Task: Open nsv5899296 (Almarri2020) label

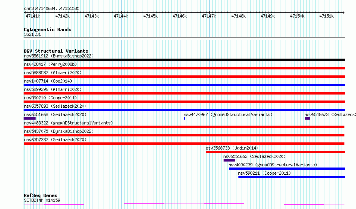Action: pos(53,89)
